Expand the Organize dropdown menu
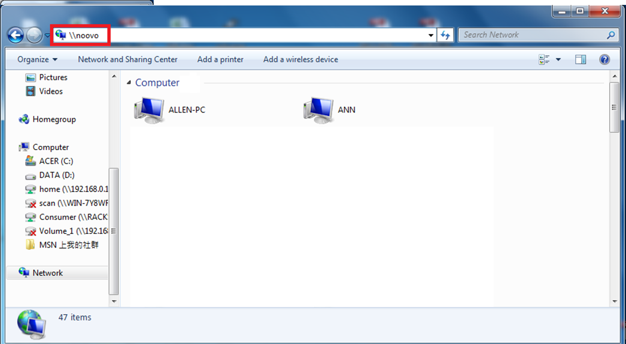 pyautogui.click(x=37, y=59)
